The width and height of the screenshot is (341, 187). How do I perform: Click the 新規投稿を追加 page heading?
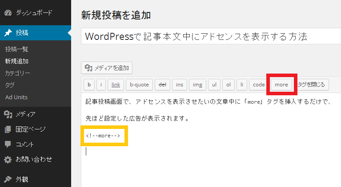pyautogui.click(x=116, y=16)
